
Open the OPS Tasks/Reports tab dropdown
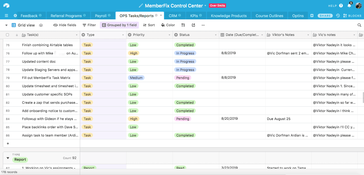[161, 15]
